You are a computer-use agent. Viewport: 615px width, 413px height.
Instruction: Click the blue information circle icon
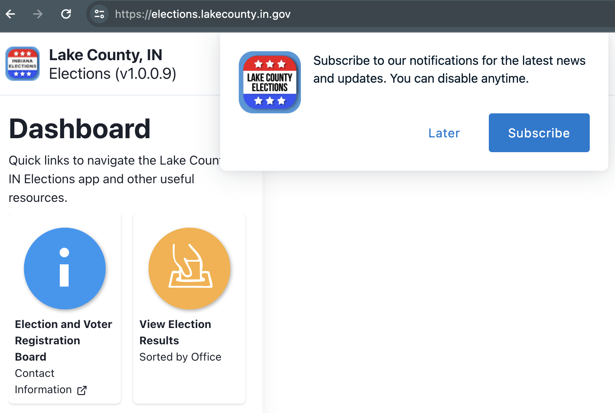coord(65,269)
